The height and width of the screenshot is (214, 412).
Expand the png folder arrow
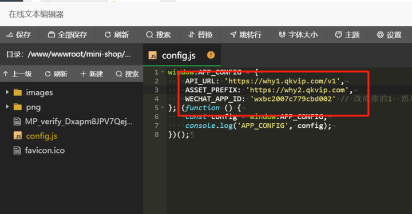tap(7, 107)
